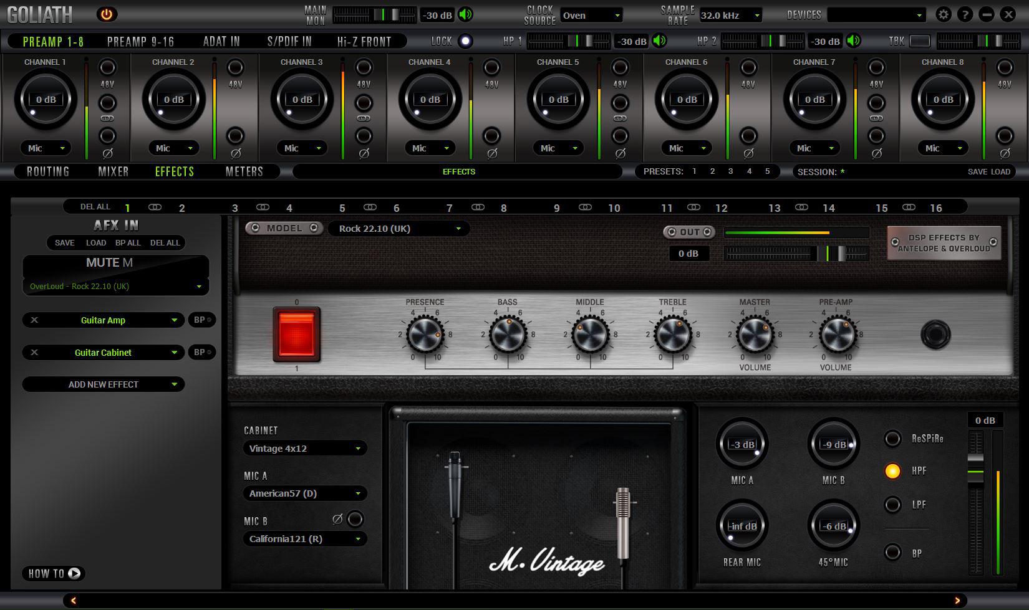Open MIC B dropdown California121 (R)
1029x610 pixels.
pos(304,538)
